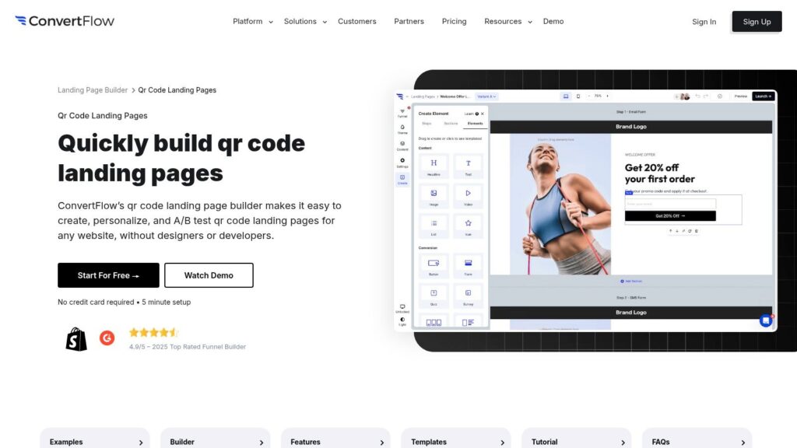Viewport: 797px width, 448px height.
Task: Click the ConvertFlow logo
Action: coord(65,21)
